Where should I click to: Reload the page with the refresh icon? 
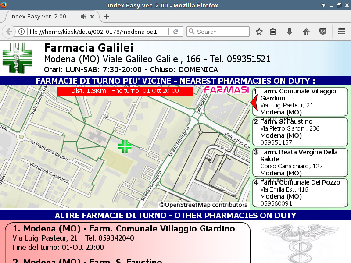[x=175, y=32]
